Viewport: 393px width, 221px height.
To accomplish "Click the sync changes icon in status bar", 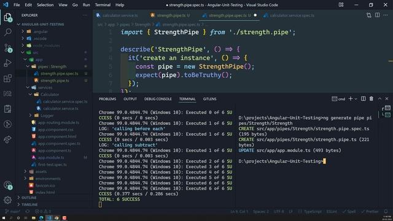I will coord(27,211).
